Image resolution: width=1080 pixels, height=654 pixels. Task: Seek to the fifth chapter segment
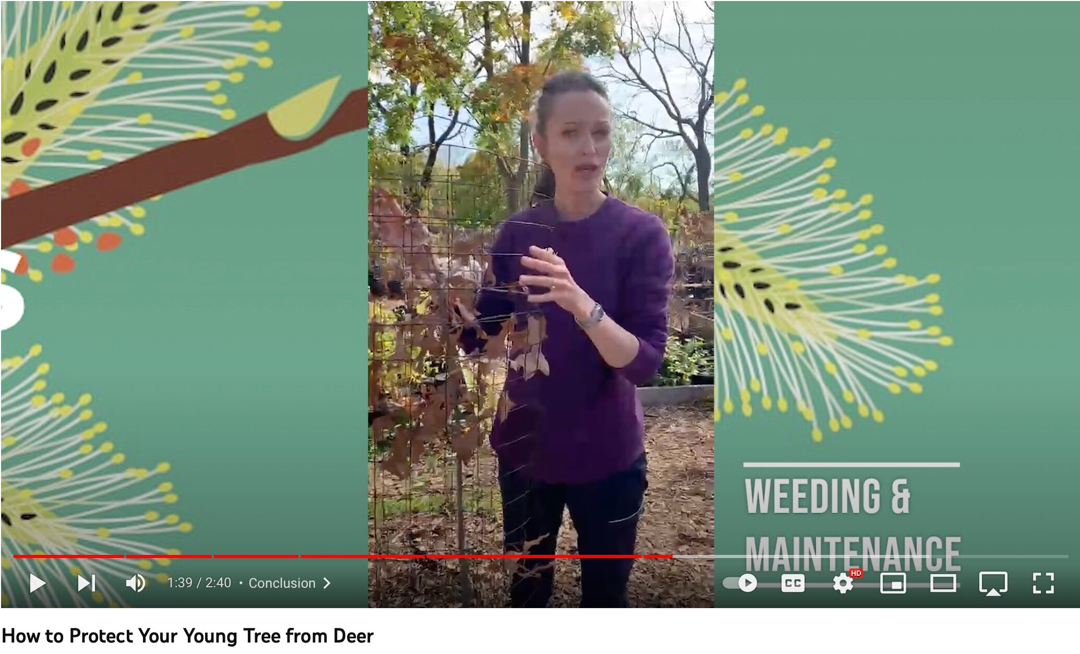[x=534, y=556]
